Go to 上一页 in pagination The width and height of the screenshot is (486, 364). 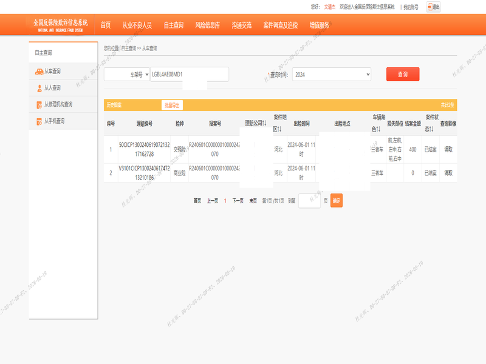pos(213,201)
